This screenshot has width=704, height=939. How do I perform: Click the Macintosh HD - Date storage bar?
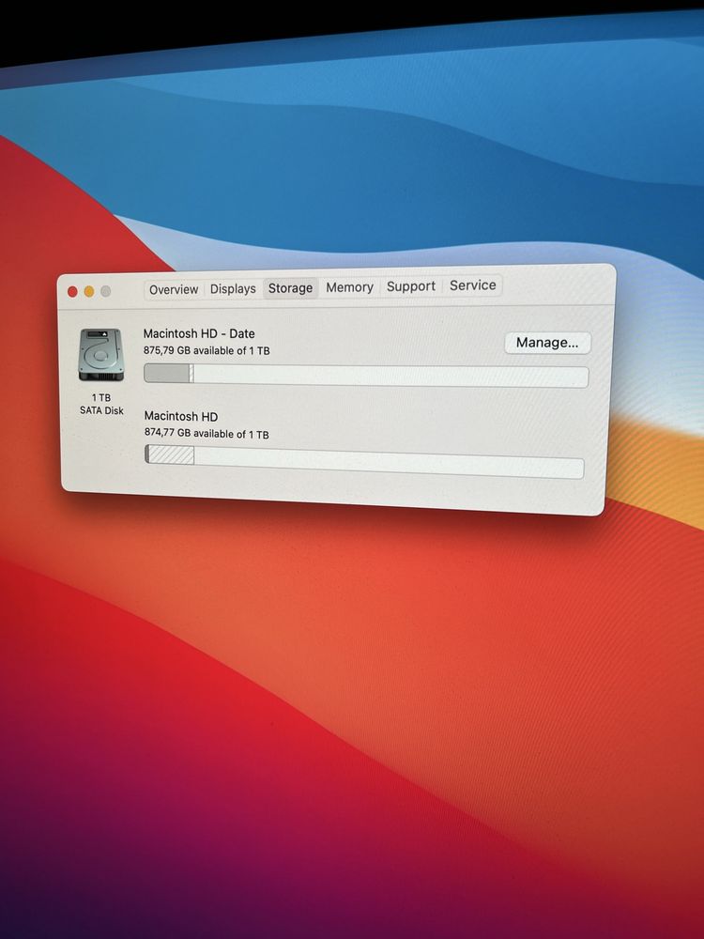(366, 375)
